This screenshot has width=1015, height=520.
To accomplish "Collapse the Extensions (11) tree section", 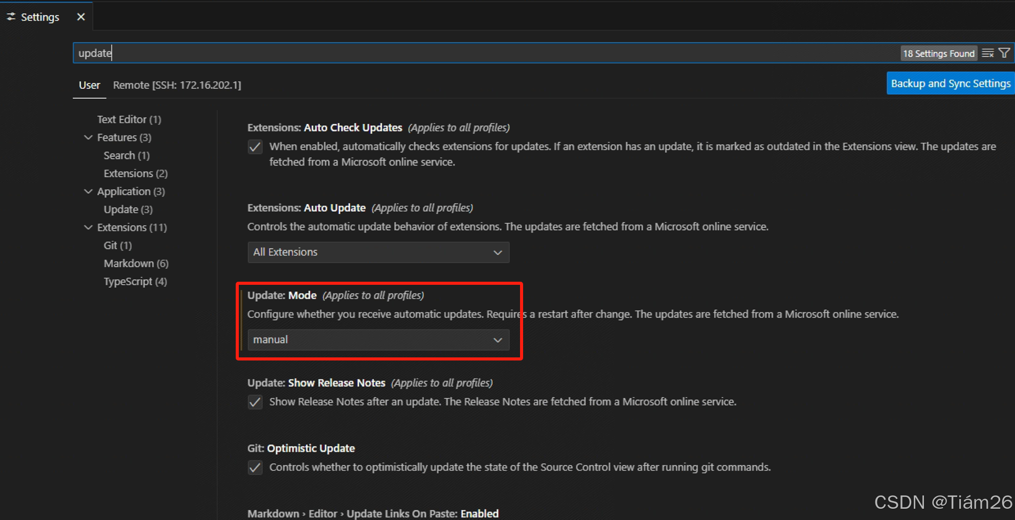I will (88, 227).
